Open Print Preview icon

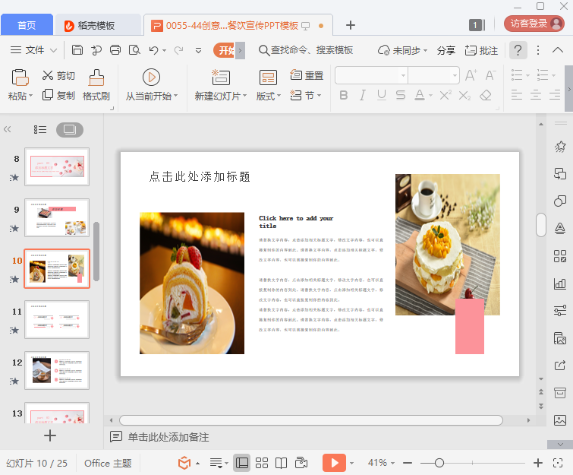(134, 49)
